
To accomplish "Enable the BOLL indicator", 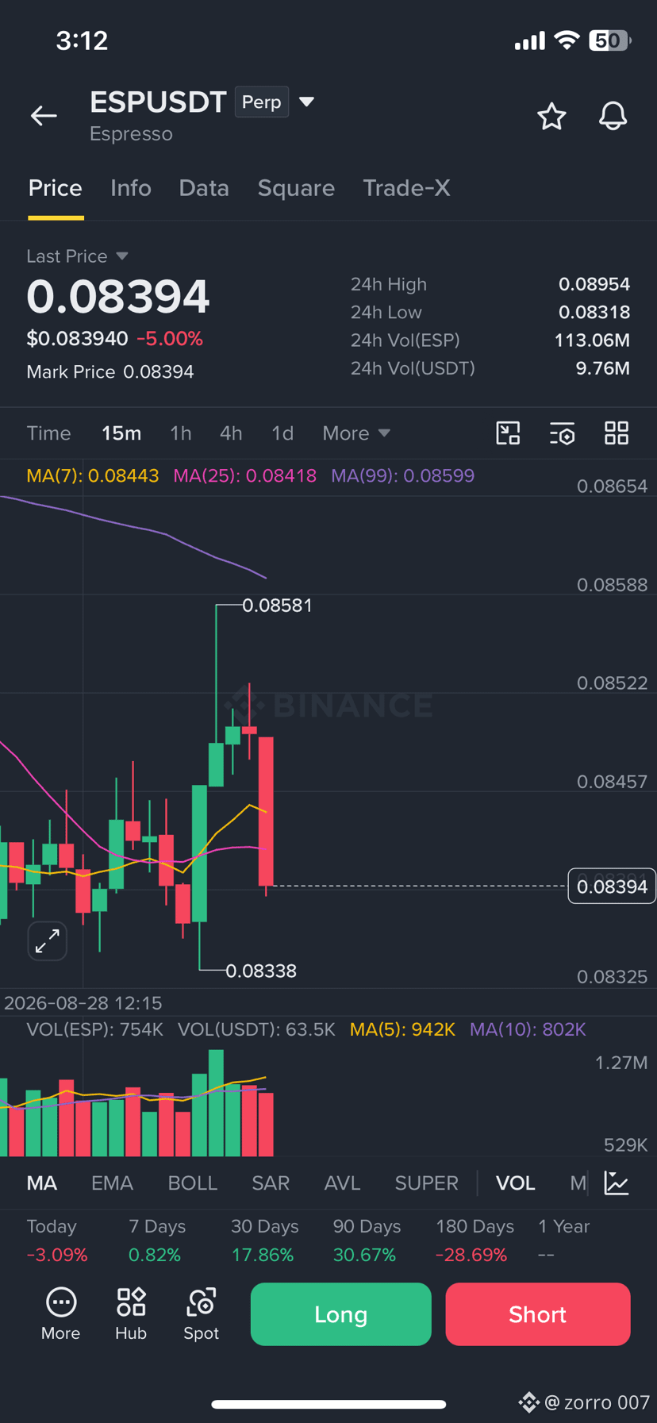I will pos(193,1183).
